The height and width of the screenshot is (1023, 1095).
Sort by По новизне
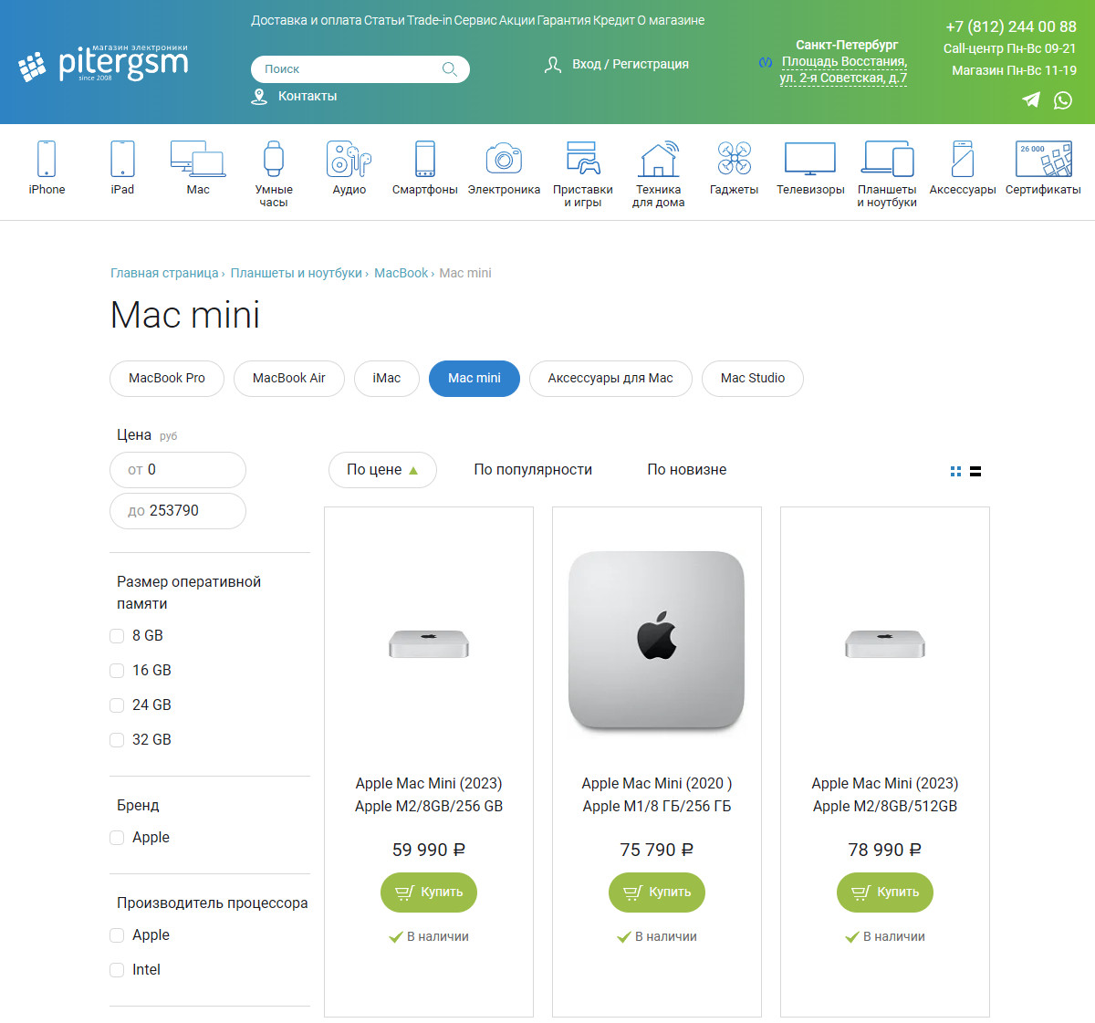pos(687,470)
